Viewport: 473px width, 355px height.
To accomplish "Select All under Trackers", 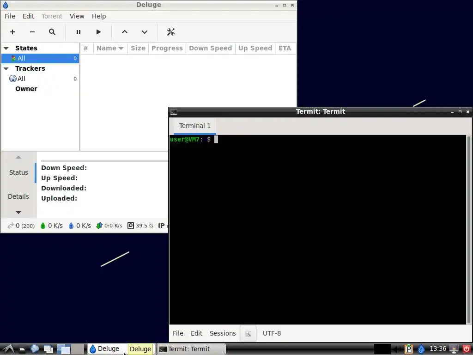I will [40, 79].
